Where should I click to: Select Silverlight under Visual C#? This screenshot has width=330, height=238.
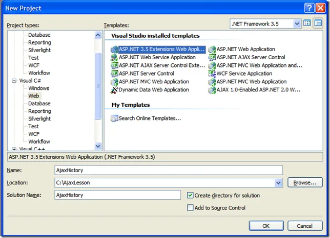click(x=39, y=118)
